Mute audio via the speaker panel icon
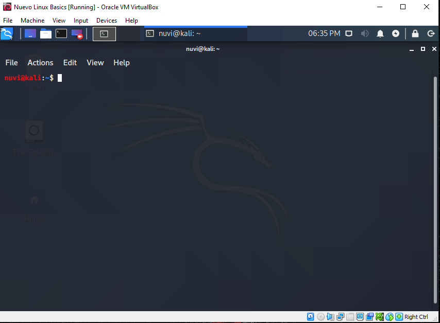Screen dimensions: 440x323 point(365,33)
